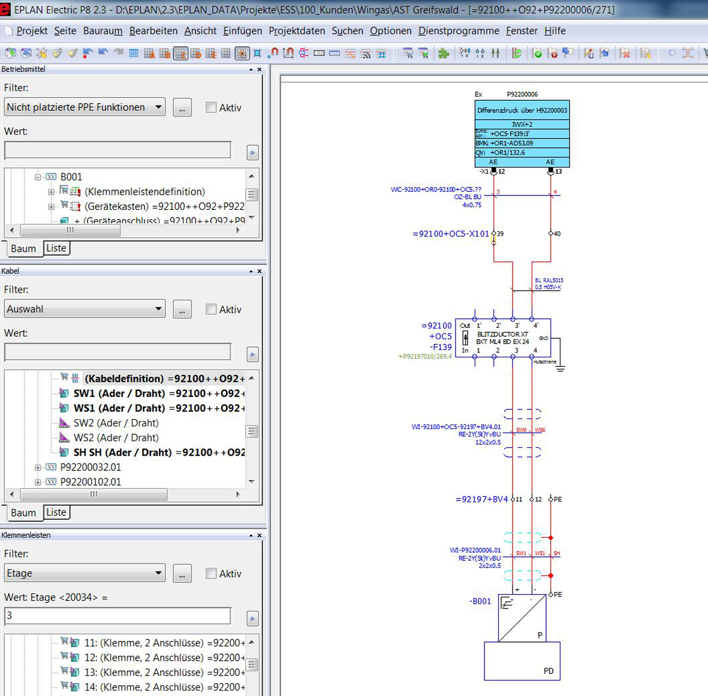The width and height of the screenshot is (708, 696).
Task: Click the red magnet snap icon
Action: [273, 53]
